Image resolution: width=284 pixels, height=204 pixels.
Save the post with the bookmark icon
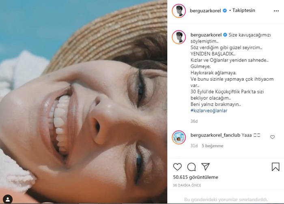click(x=275, y=167)
